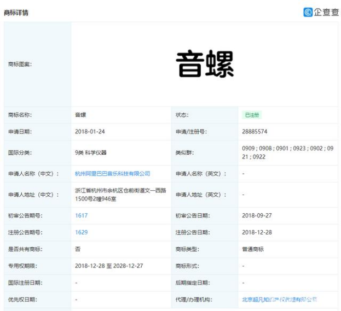Select application date 2018-01-24

click(x=90, y=132)
